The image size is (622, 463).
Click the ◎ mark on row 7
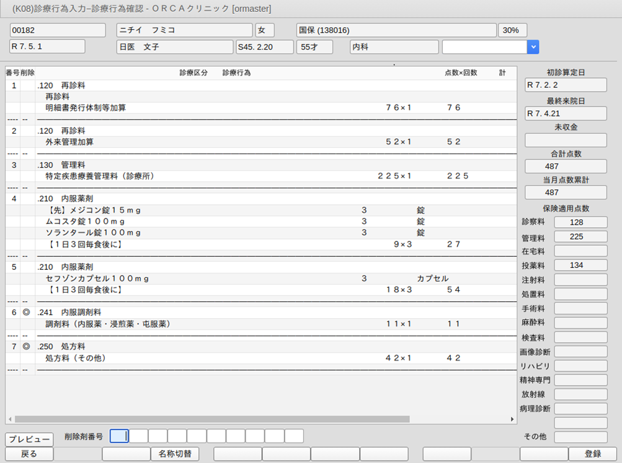click(x=26, y=347)
